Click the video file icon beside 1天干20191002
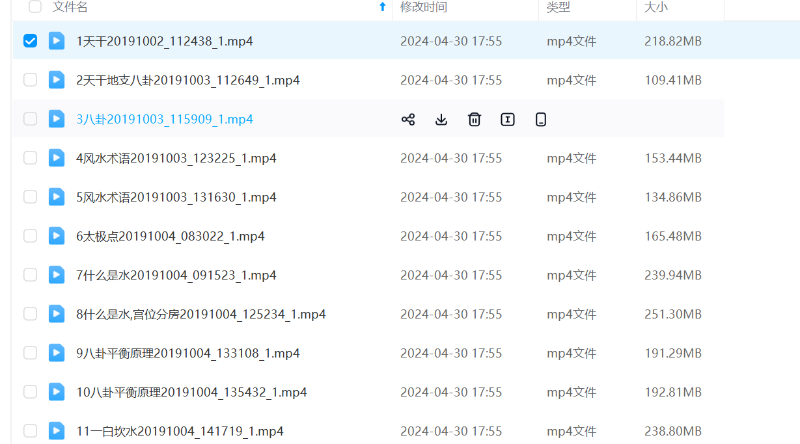The width and height of the screenshot is (800, 444). coord(57,41)
